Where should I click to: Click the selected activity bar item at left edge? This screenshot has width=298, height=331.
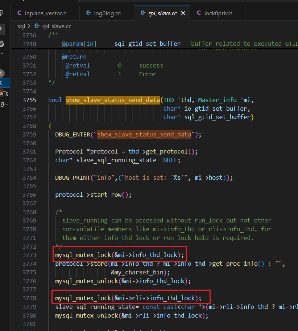(x=5, y=82)
